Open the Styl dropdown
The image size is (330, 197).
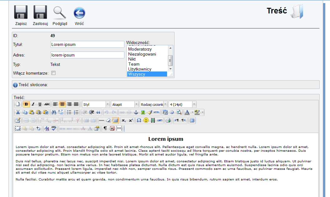click(96, 104)
